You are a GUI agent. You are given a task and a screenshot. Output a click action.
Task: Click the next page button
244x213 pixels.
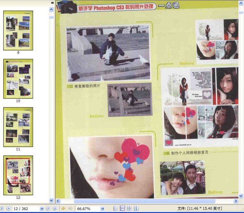click(x=48, y=209)
